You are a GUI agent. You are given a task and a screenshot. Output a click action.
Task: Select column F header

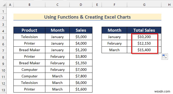point(114,5)
